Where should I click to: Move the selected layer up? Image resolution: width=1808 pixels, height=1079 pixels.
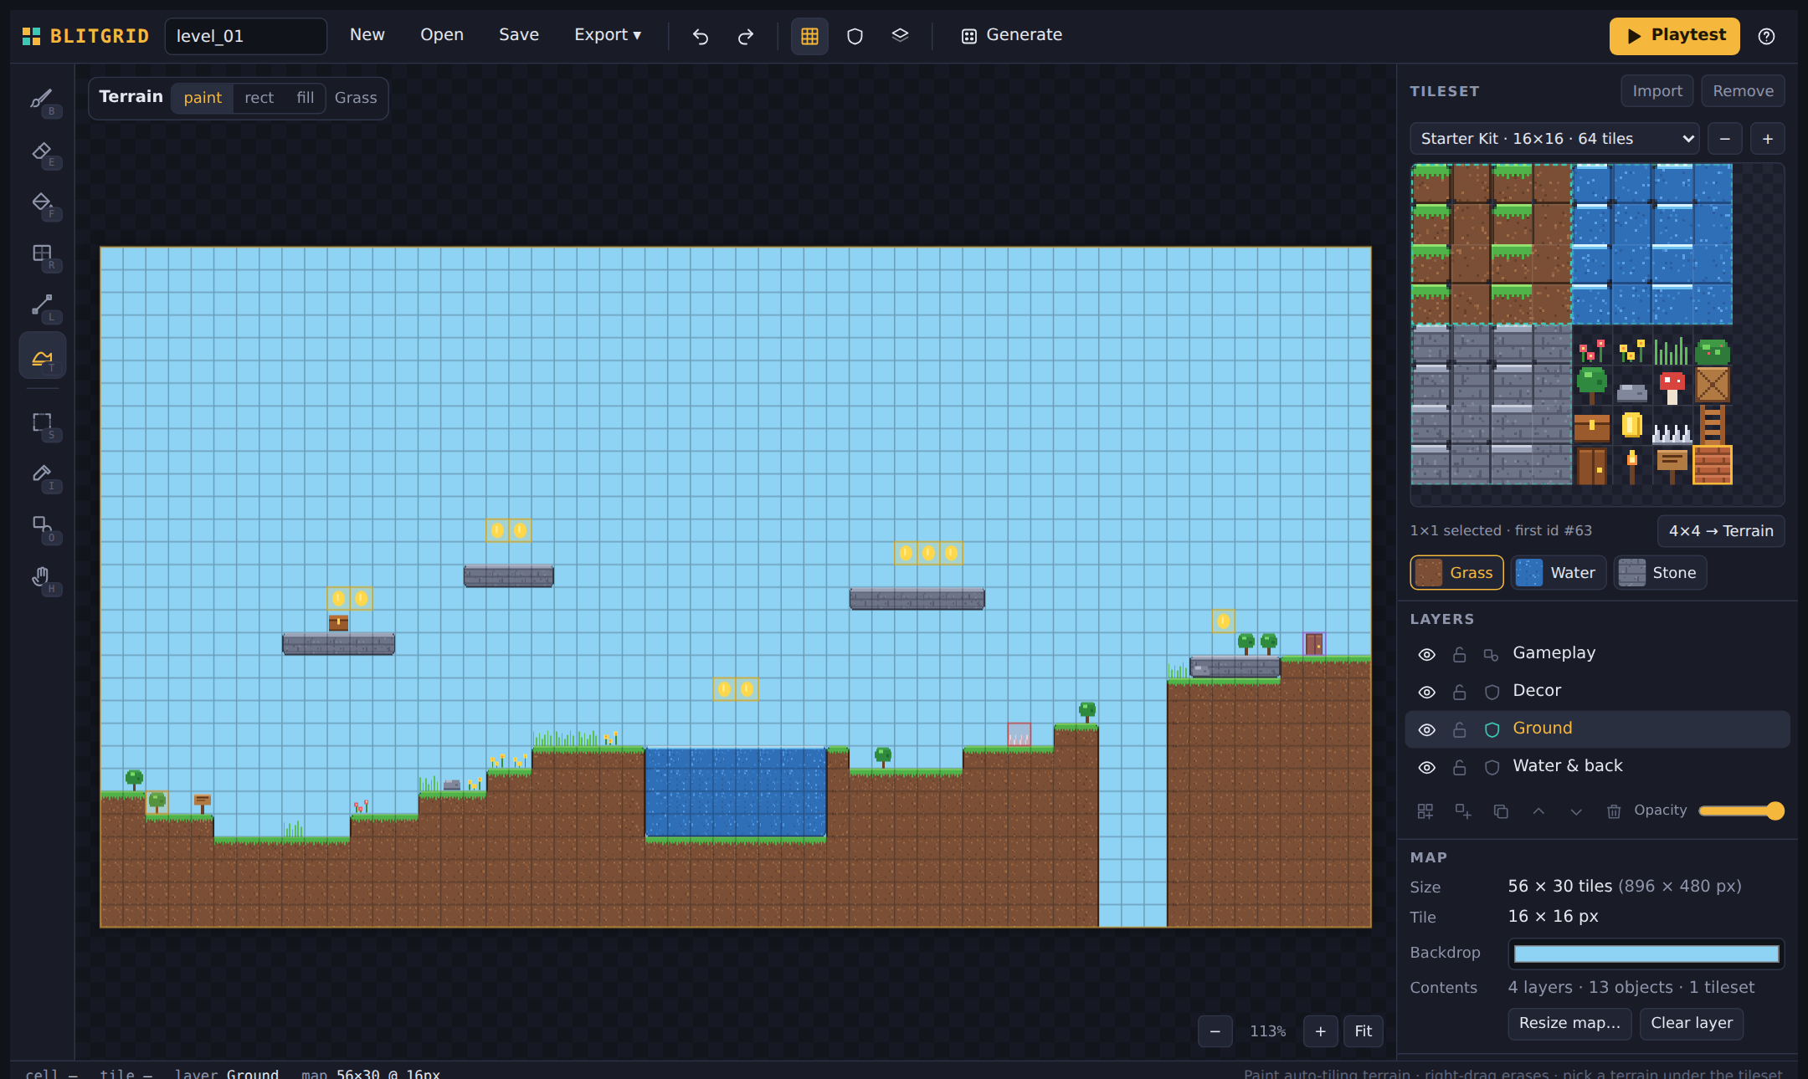click(x=1538, y=811)
